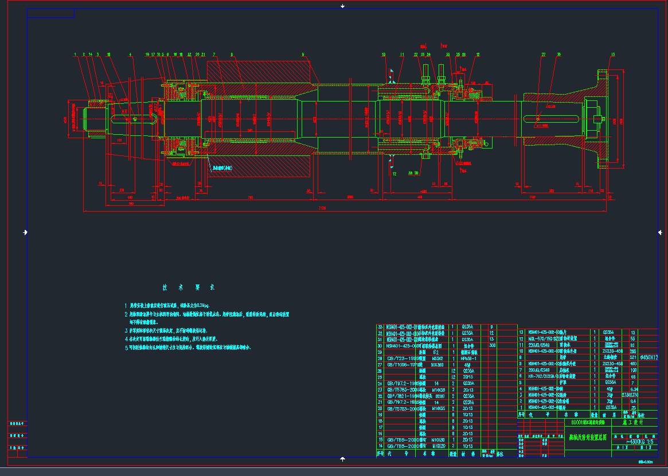The width and height of the screenshot is (668, 476).
Task: Select part callout number 27
Action: tap(543, 54)
